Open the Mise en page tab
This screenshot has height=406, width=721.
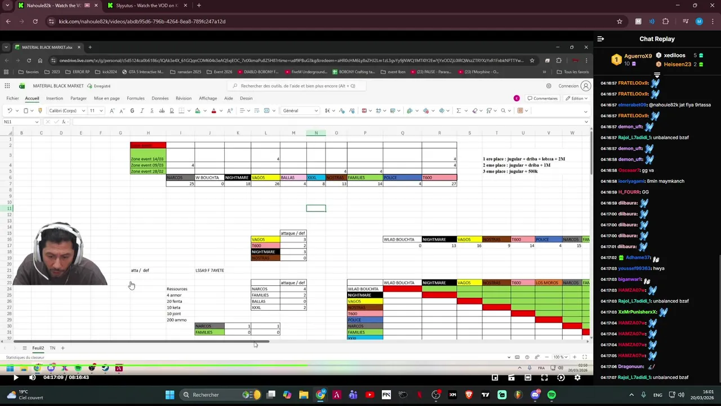click(106, 98)
